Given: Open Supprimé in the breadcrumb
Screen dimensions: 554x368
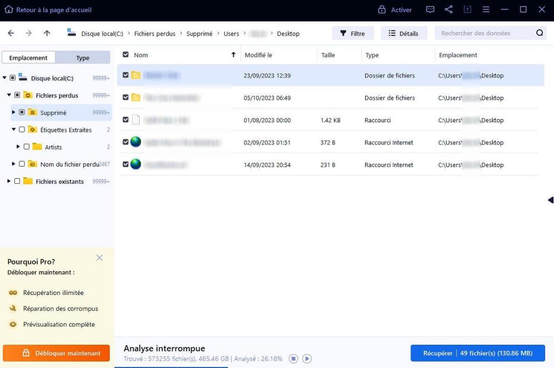Looking at the screenshot, I should click(199, 34).
